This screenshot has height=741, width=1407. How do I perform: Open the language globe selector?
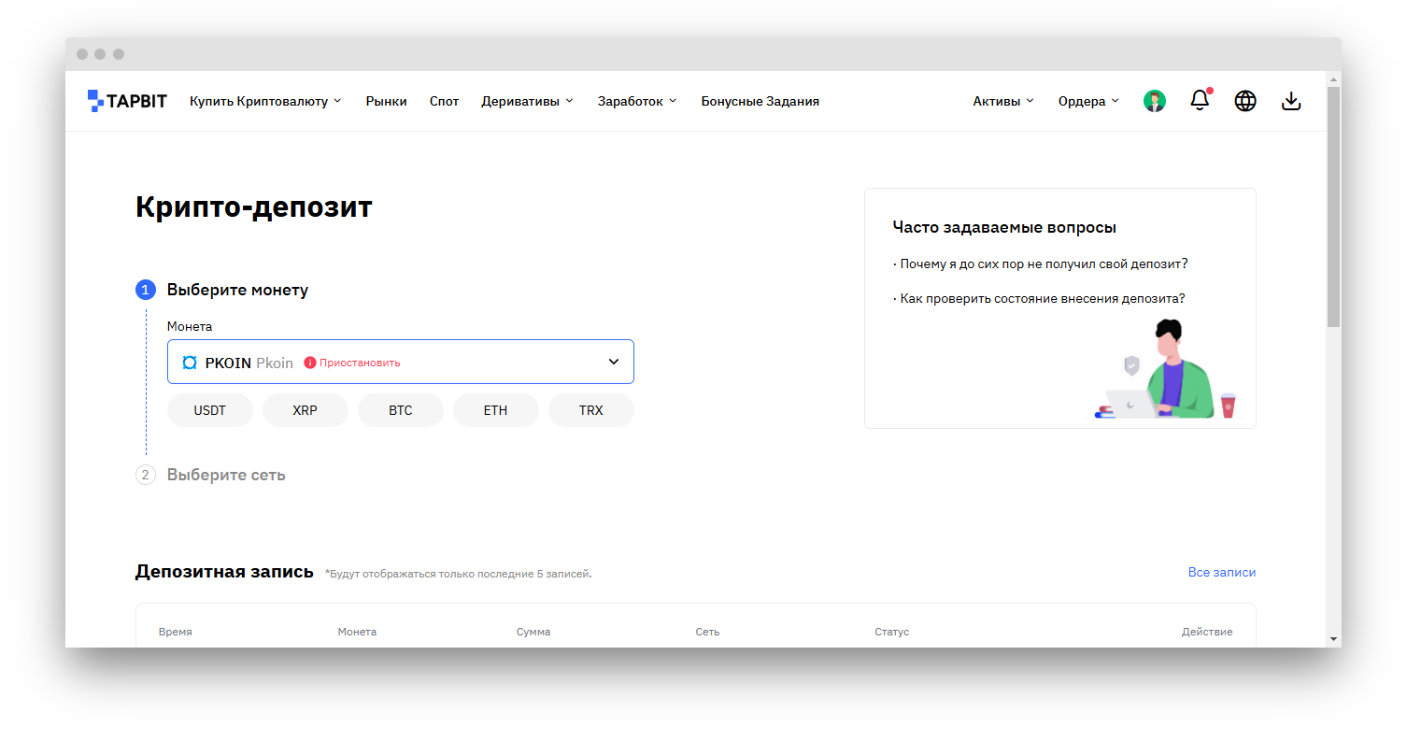pyautogui.click(x=1245, y=101)
